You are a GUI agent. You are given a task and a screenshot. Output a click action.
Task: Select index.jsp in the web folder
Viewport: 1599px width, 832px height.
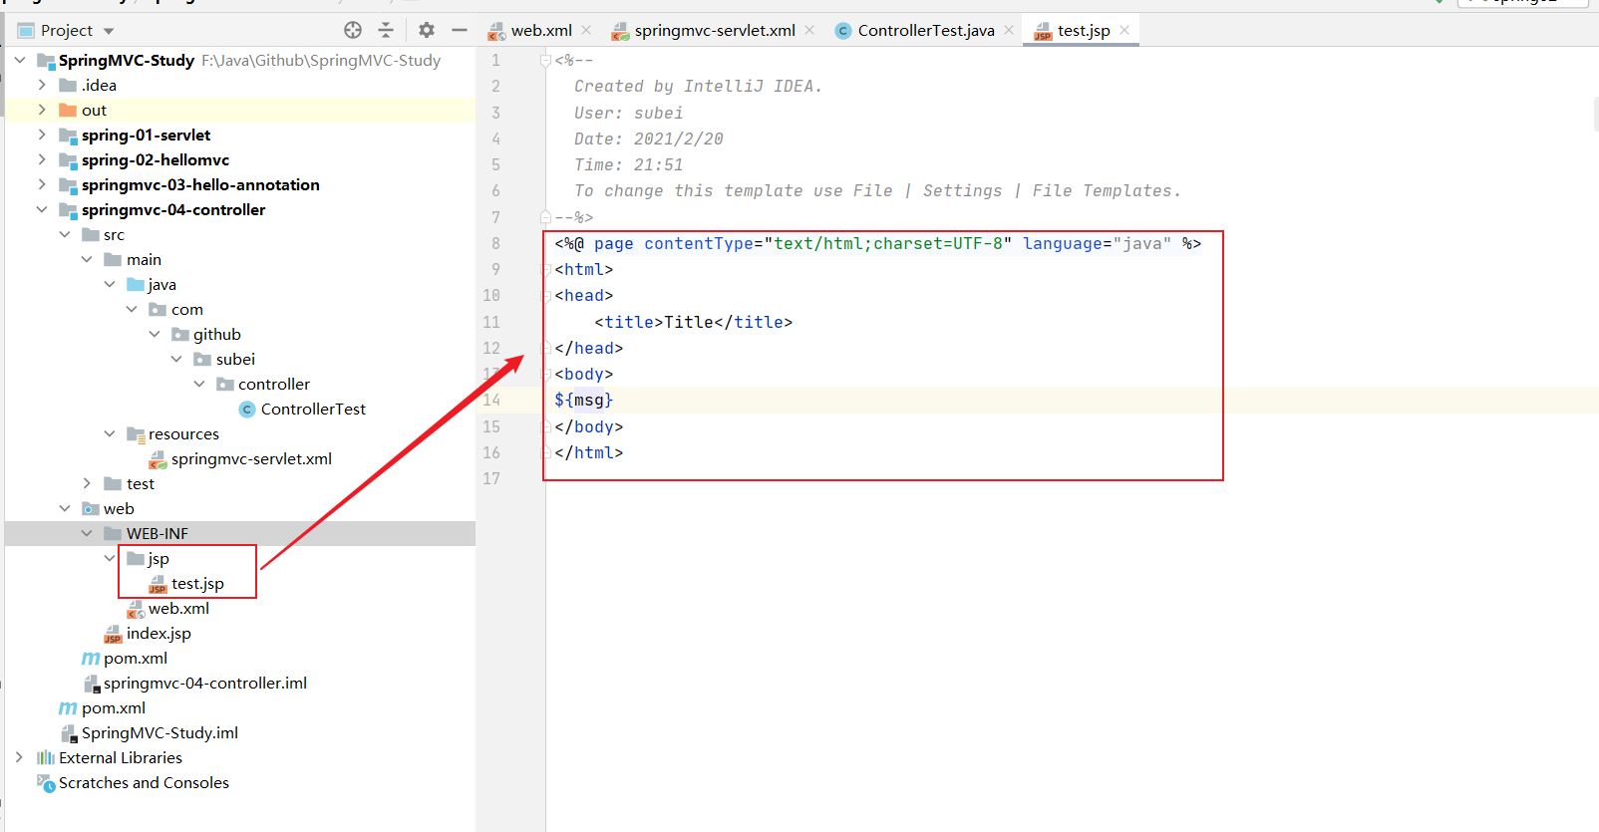(158, 633)
